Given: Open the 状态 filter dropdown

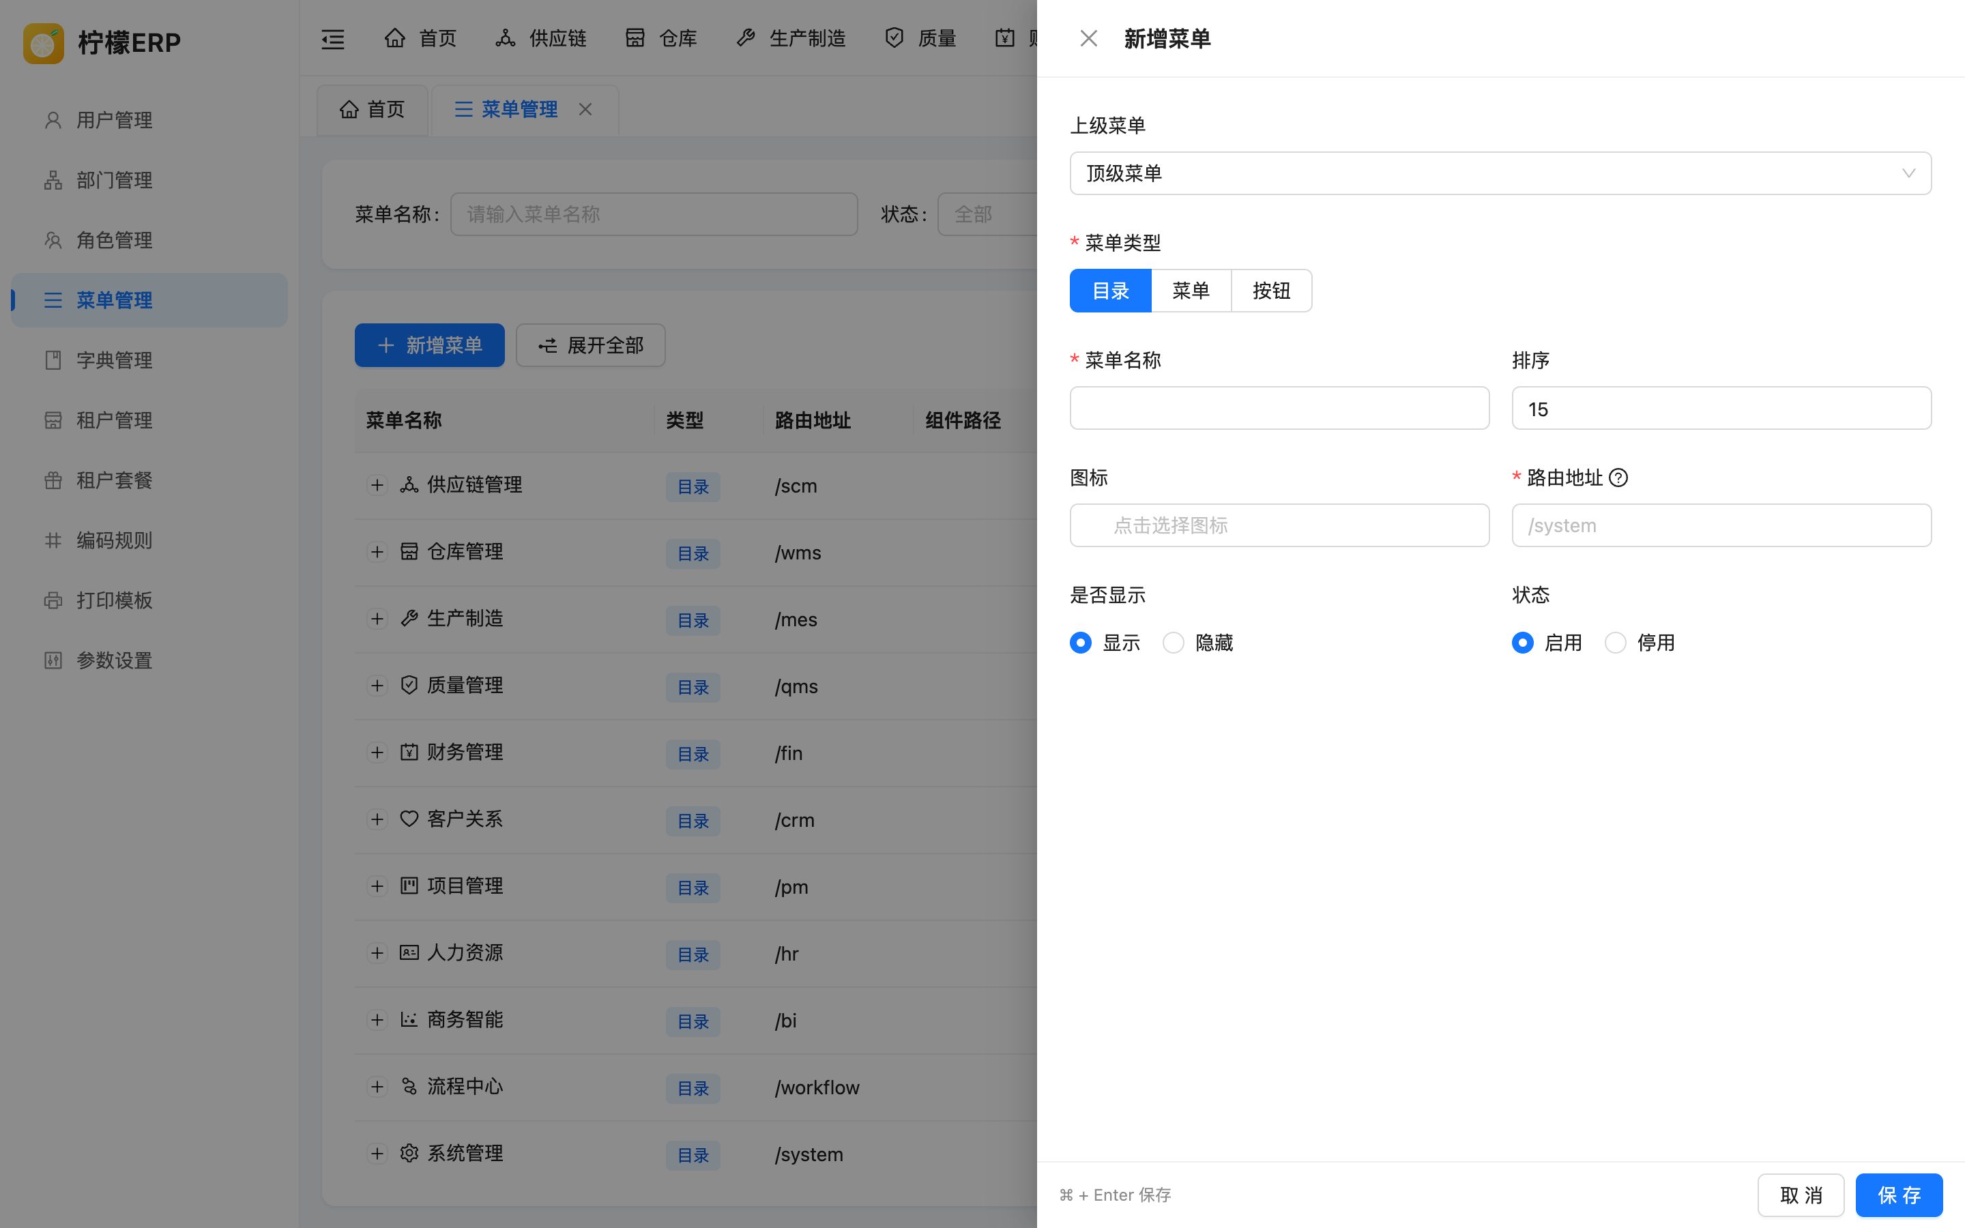Looking at the screenshot, I should point(987,214).
